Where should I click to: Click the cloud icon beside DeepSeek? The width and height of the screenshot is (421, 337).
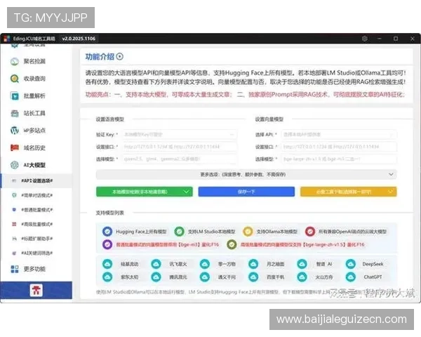(350, 264)
